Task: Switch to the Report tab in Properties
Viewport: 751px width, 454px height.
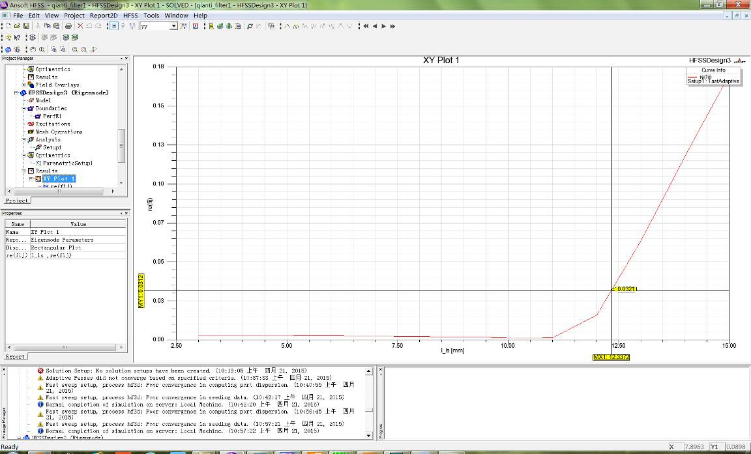Action: click(x=16, y=357)
